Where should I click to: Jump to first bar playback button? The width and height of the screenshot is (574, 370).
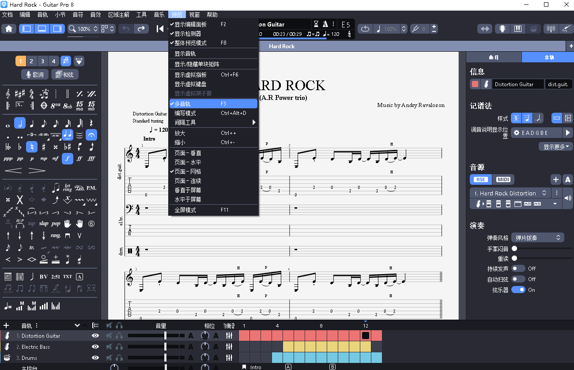[x=160, y=29]
